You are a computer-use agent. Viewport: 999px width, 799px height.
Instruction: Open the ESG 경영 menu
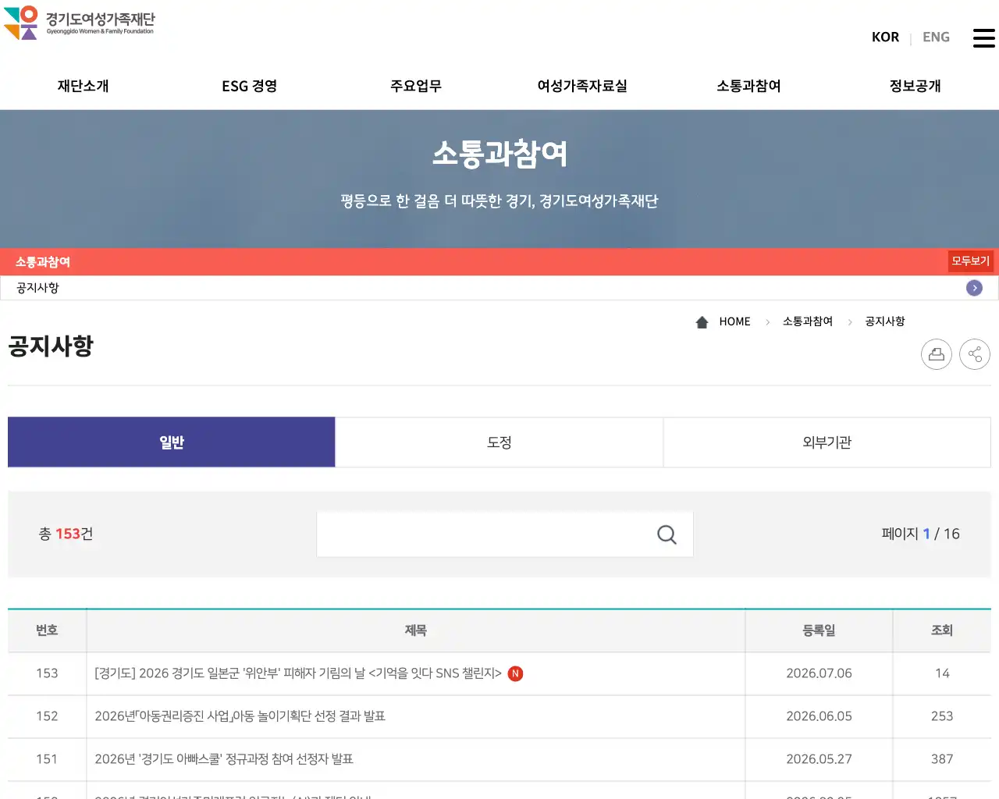pyautogui.click(x=250, y=86)
